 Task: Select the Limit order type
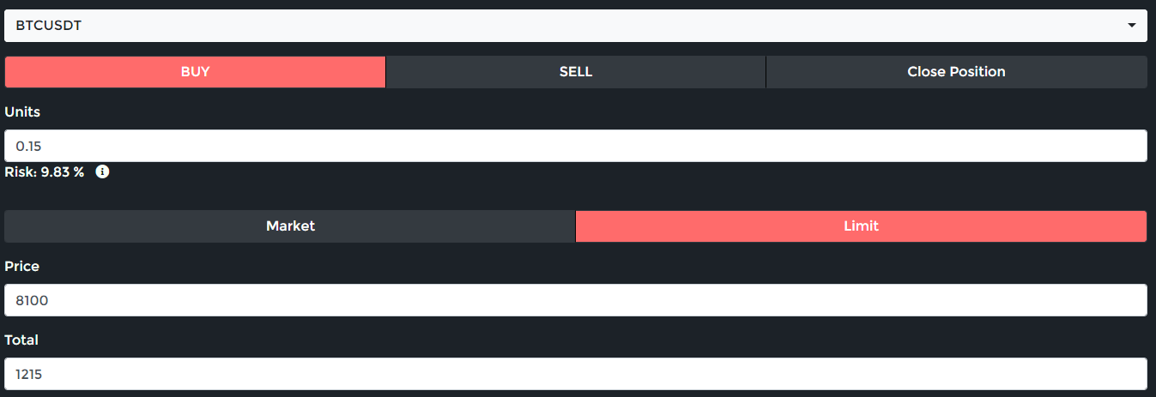tap(861, 226)
